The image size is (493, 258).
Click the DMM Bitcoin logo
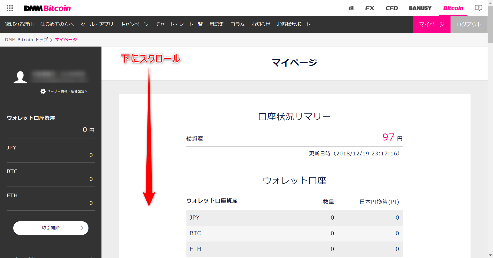(47, 8)
